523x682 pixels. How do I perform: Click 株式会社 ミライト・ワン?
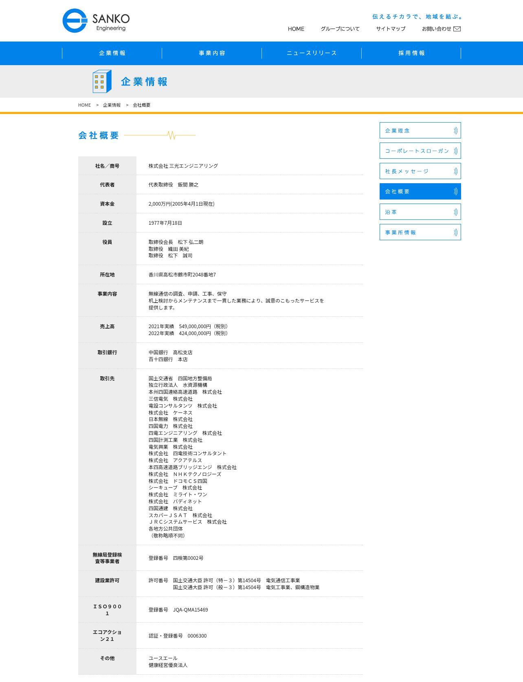tap(178, 495)
